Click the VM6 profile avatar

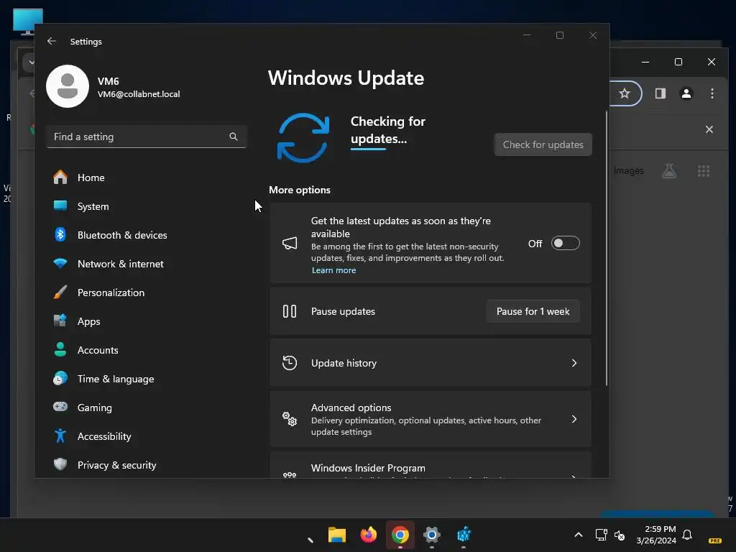coord(68,86)
